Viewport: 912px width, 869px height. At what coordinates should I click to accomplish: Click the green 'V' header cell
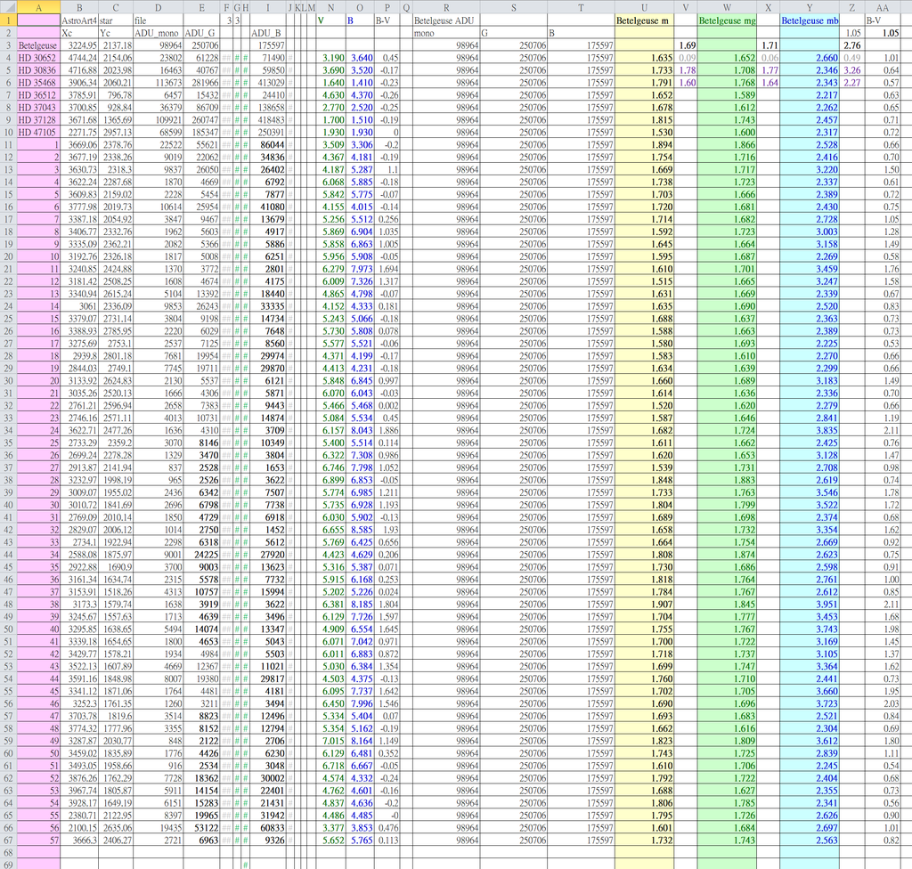point(331,20)
